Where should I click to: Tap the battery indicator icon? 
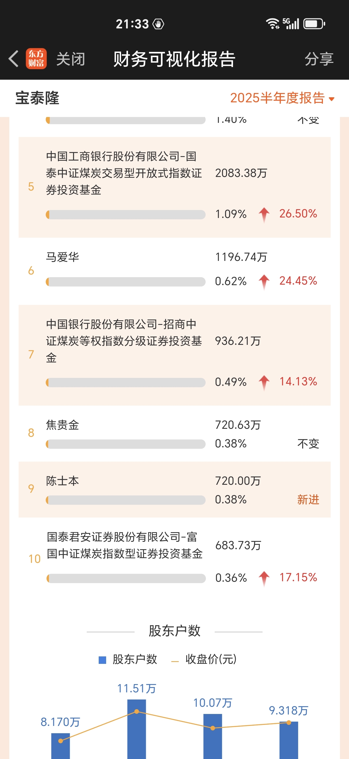pyautogui.click(x=314, y=23)
